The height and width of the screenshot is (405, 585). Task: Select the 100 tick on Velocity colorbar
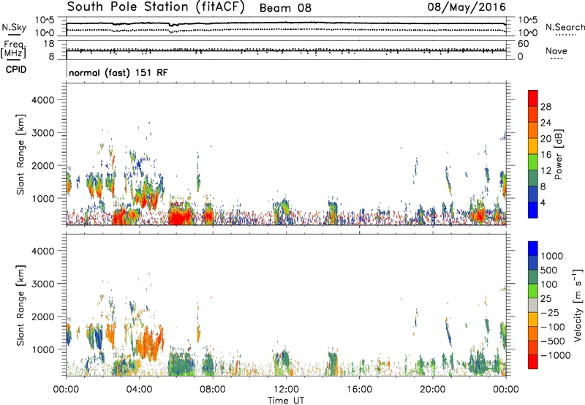548,284
